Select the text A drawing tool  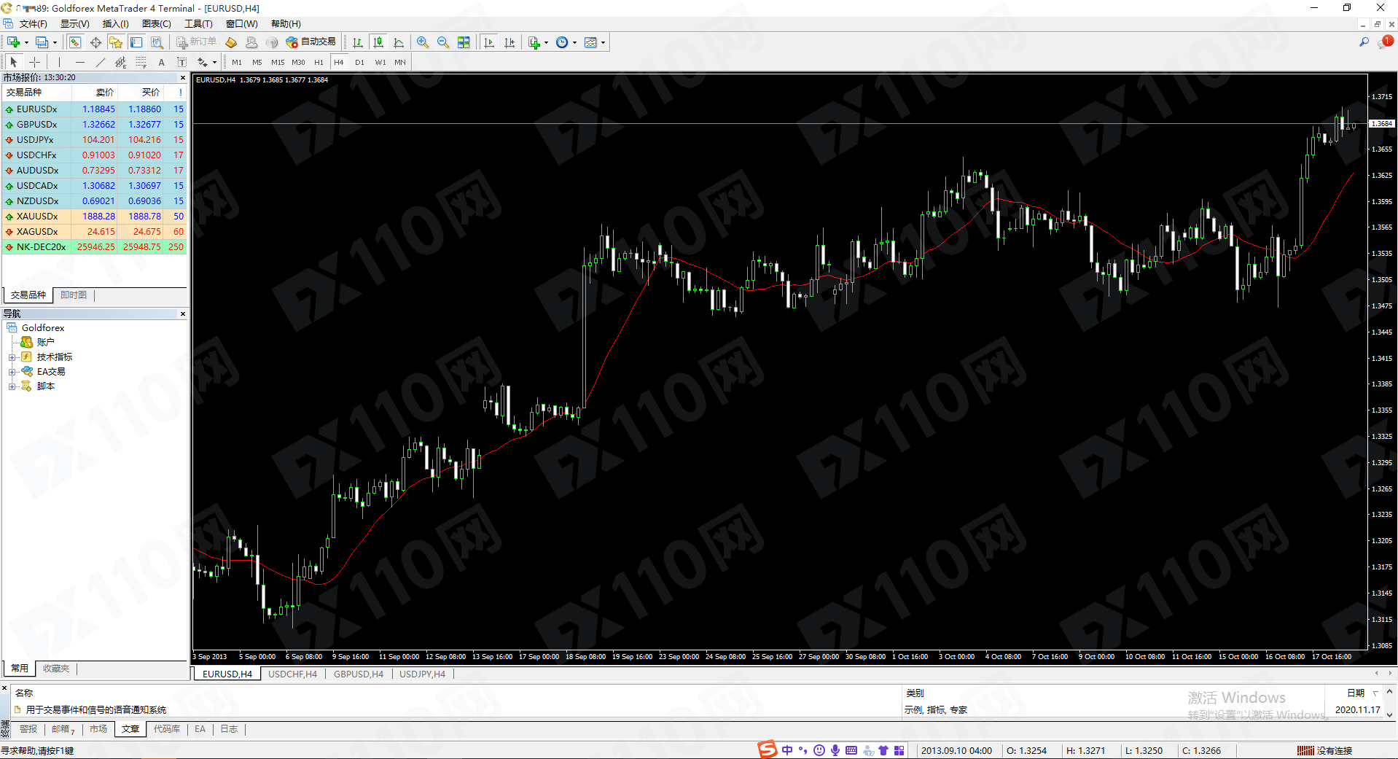161,62
